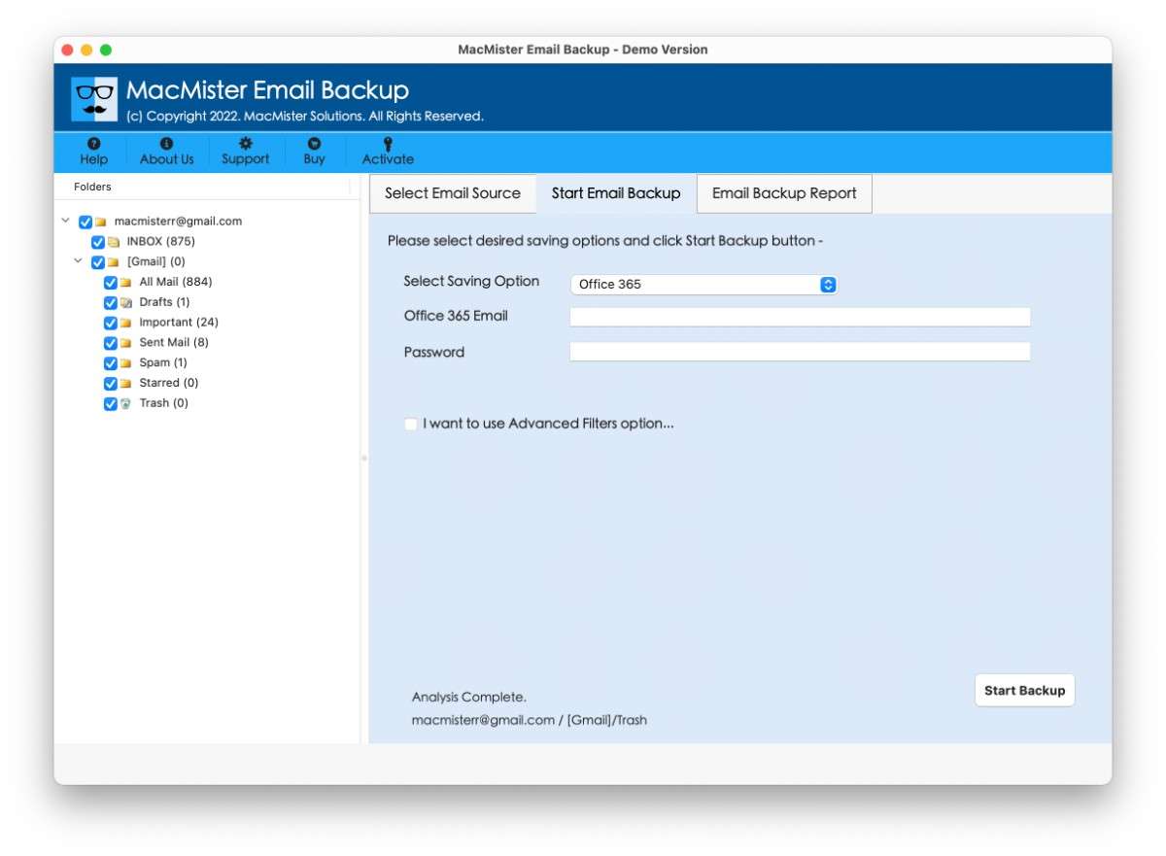Click the sidebar splitter handle
Viewport: 1166px width, 856px height.
point(364,458)
